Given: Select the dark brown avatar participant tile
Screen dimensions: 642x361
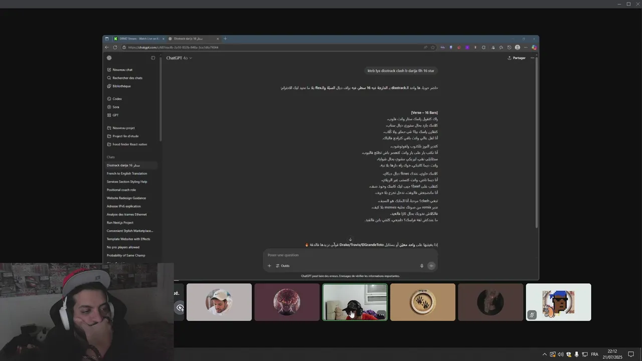Looking at the screenshot, I should [x=491, y=302].
